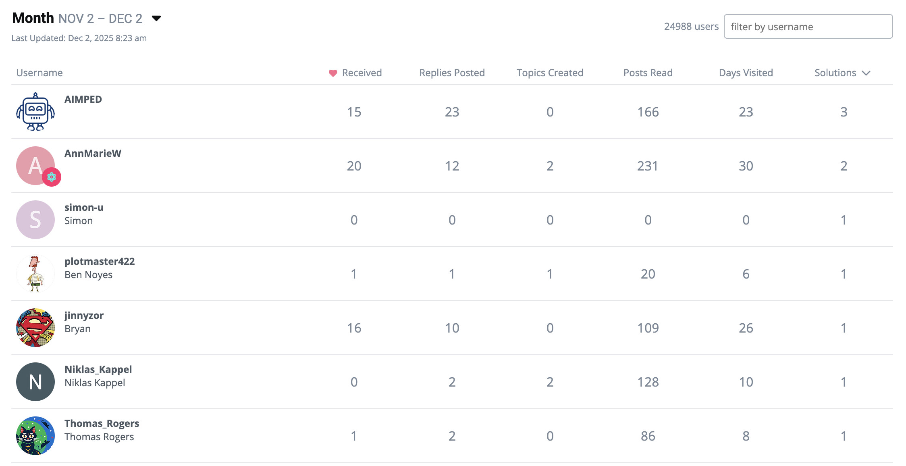The height and width of the screenshot is (466, 906).
Task: Click AIMPED robot avatar icon
Action: 35,112
